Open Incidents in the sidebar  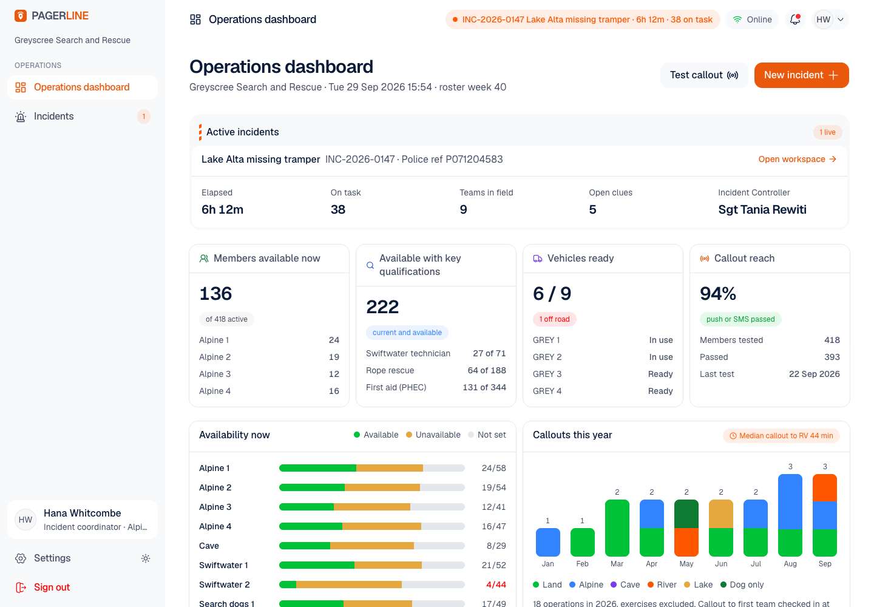coord(83,117)
